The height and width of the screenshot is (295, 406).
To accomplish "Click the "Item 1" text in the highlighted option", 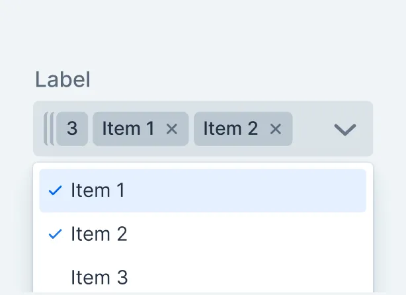I will coord(98,190).
